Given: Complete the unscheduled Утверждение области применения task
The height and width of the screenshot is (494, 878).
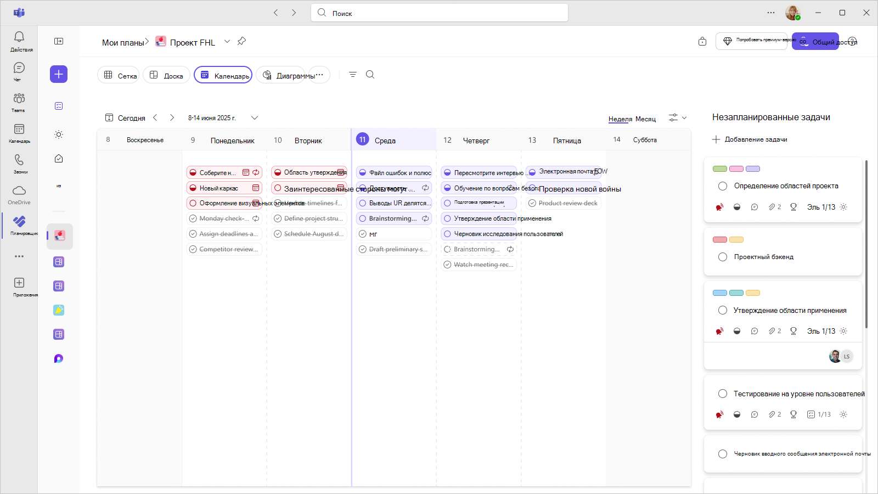Looking at the screenshot, I should pyautogui.click(x=723, y=311).
